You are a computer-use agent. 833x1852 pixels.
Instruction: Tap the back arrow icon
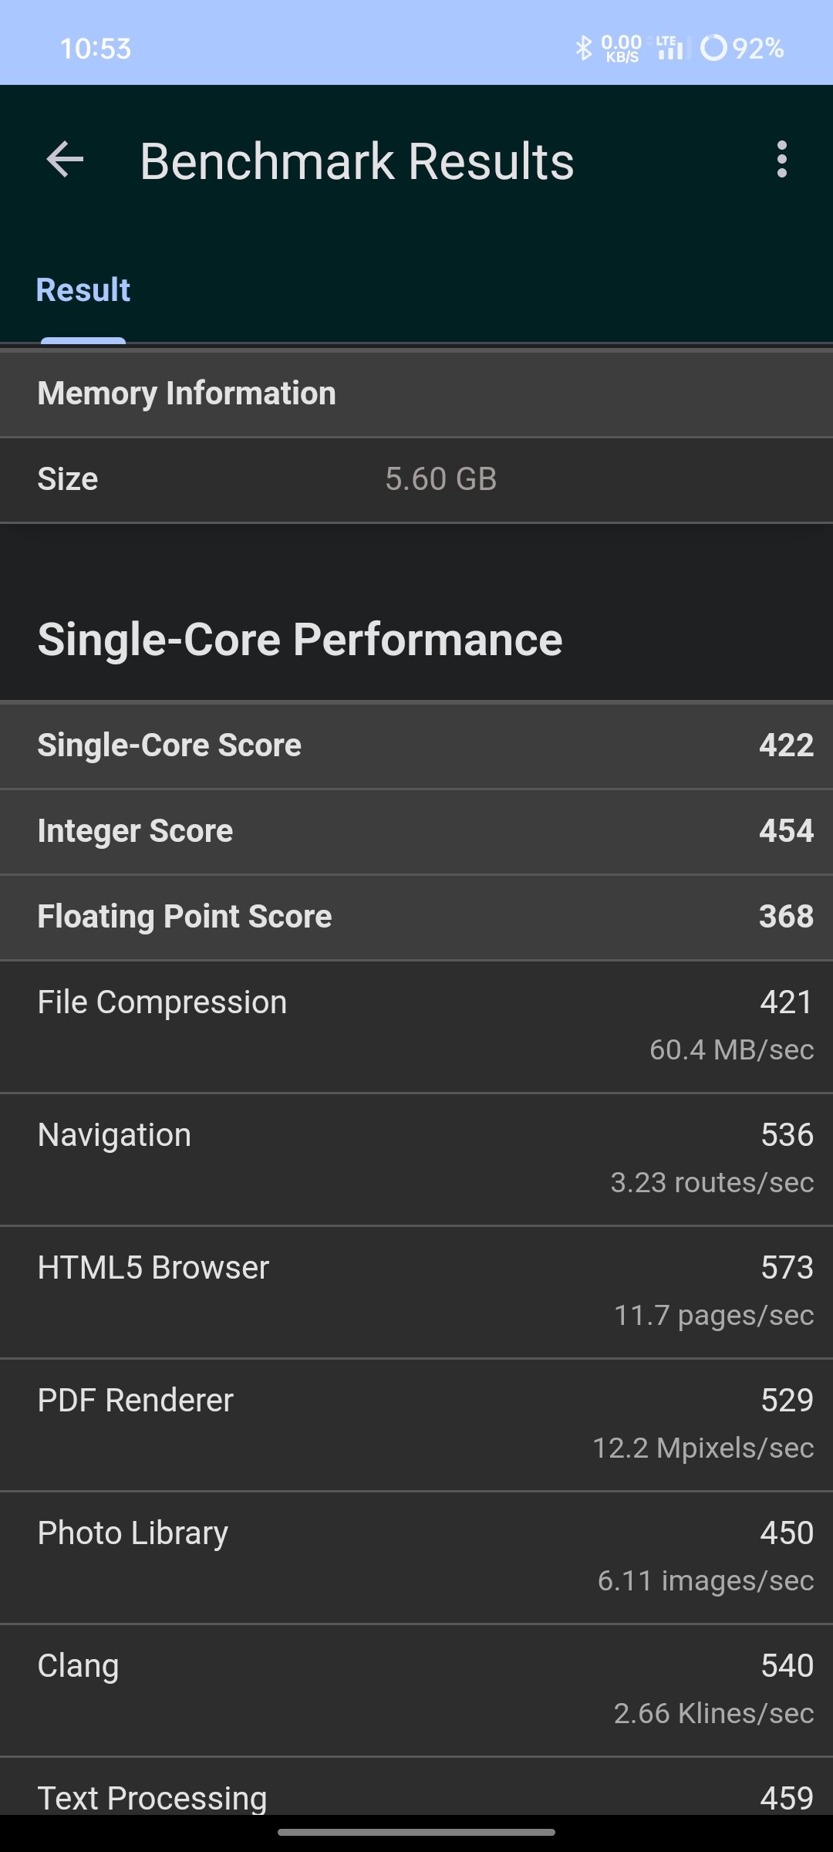[x=65, y=160]
